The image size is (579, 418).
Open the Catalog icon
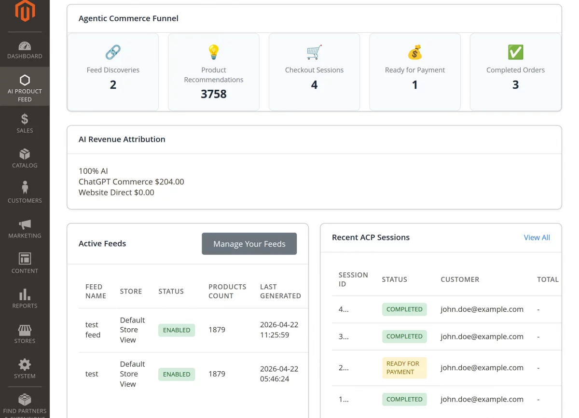pyautogui.click(x=25, y=154)
